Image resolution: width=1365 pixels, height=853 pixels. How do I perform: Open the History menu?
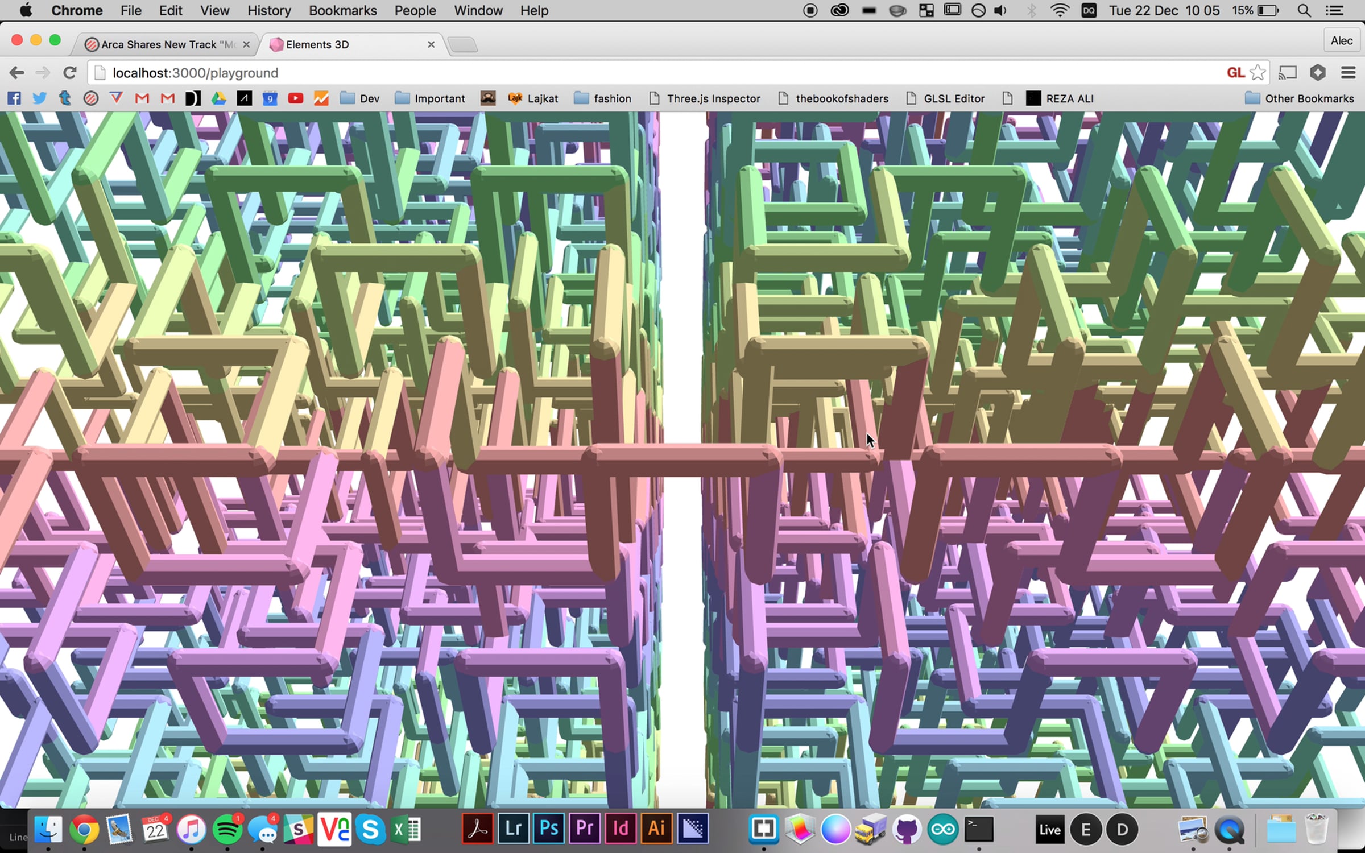(268, 10)
